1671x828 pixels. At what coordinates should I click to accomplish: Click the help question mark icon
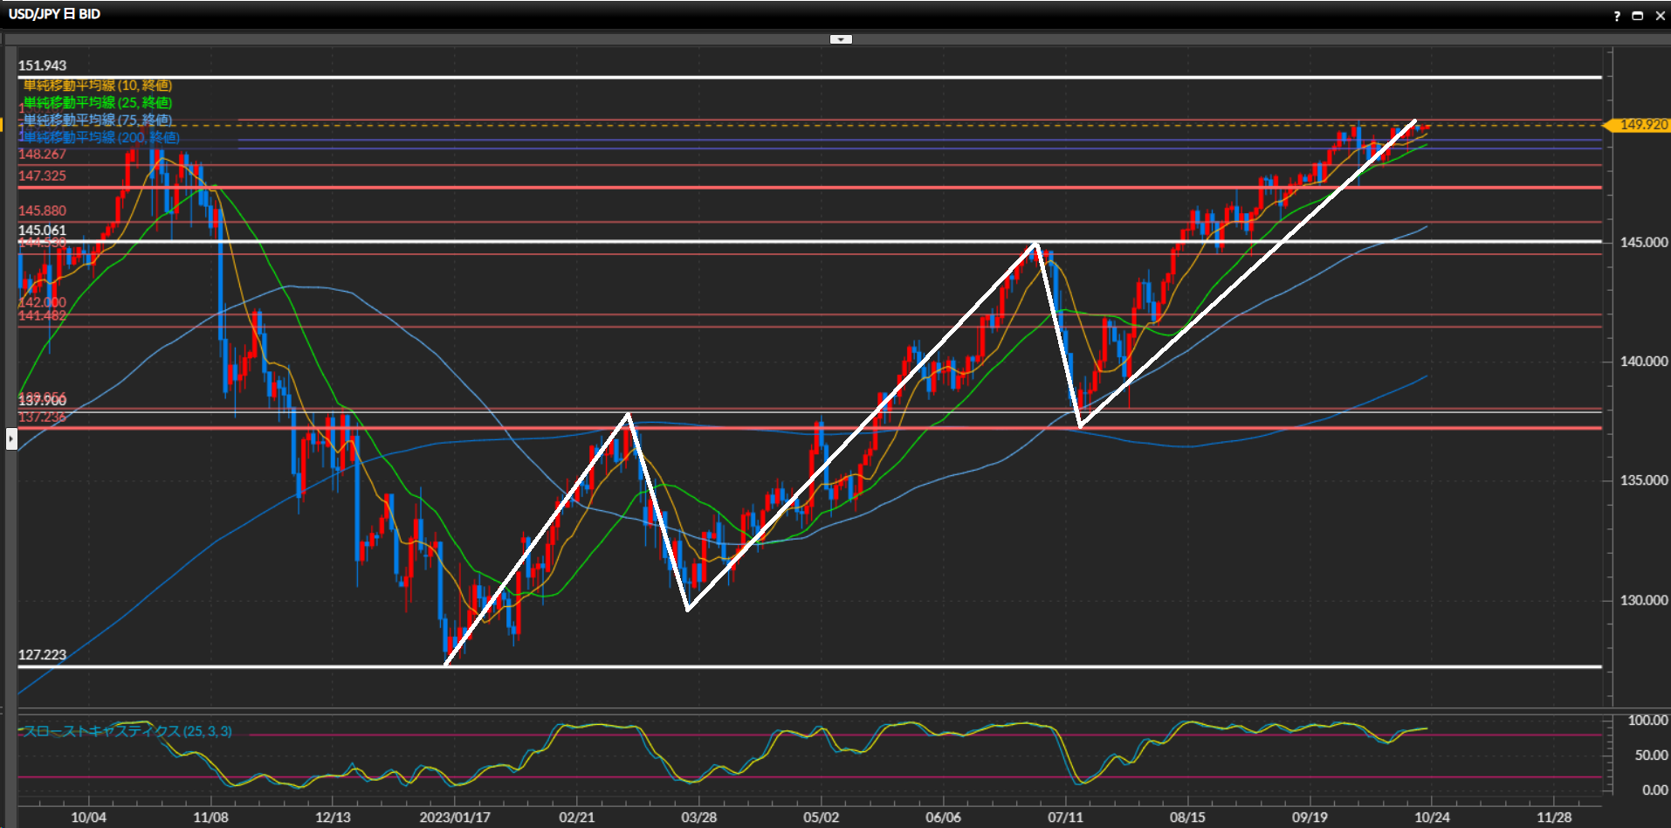[1617, 16]
